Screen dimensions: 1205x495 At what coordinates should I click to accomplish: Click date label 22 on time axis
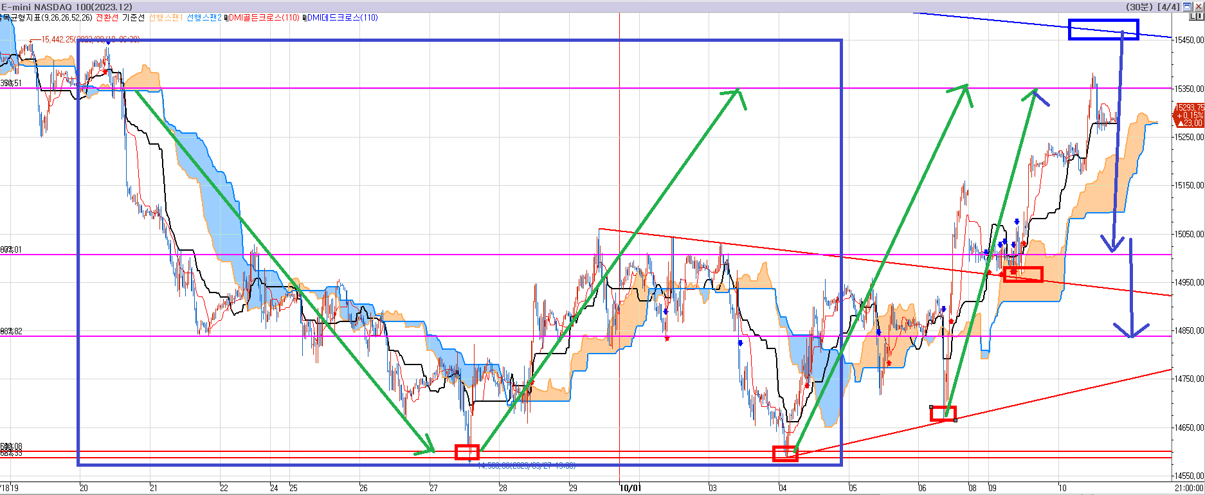pyautogui.click(x=224, y=488)
